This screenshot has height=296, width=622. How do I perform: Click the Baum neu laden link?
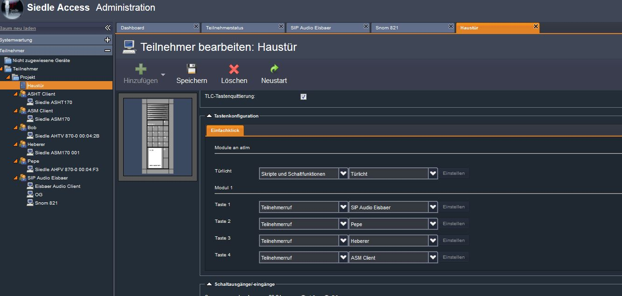[x=18, y=28]
